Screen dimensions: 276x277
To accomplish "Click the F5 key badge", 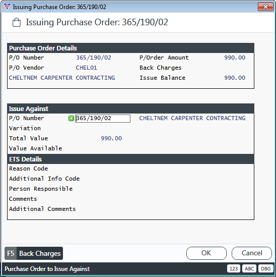I will point(11,253).
